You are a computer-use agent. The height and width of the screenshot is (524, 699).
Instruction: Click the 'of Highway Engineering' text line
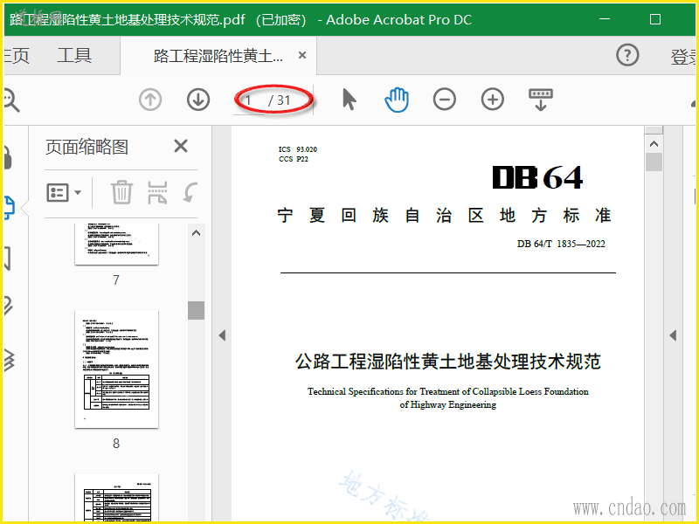pos(448,405)
